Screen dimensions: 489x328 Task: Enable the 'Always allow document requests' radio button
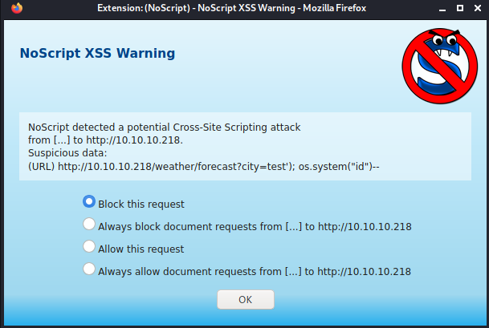point(89,269)
